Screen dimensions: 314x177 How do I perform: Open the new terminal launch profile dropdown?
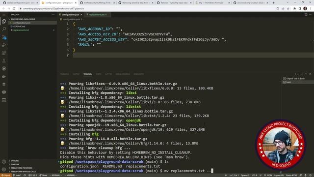[298, 74]
